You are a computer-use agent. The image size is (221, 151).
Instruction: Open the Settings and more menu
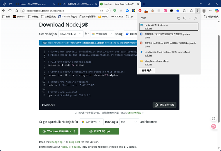(210, 11)
